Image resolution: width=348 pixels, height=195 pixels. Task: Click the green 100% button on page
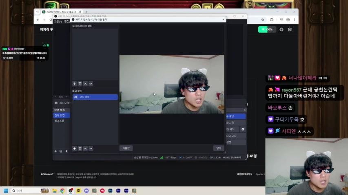267,29
